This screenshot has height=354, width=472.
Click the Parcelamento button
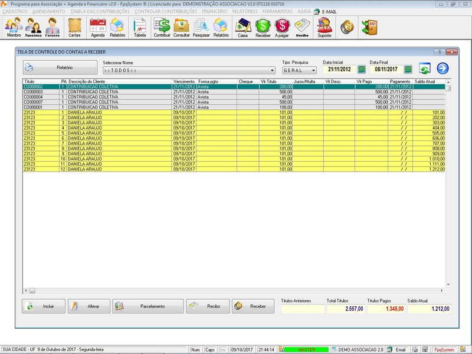click(x=148, y=306)
